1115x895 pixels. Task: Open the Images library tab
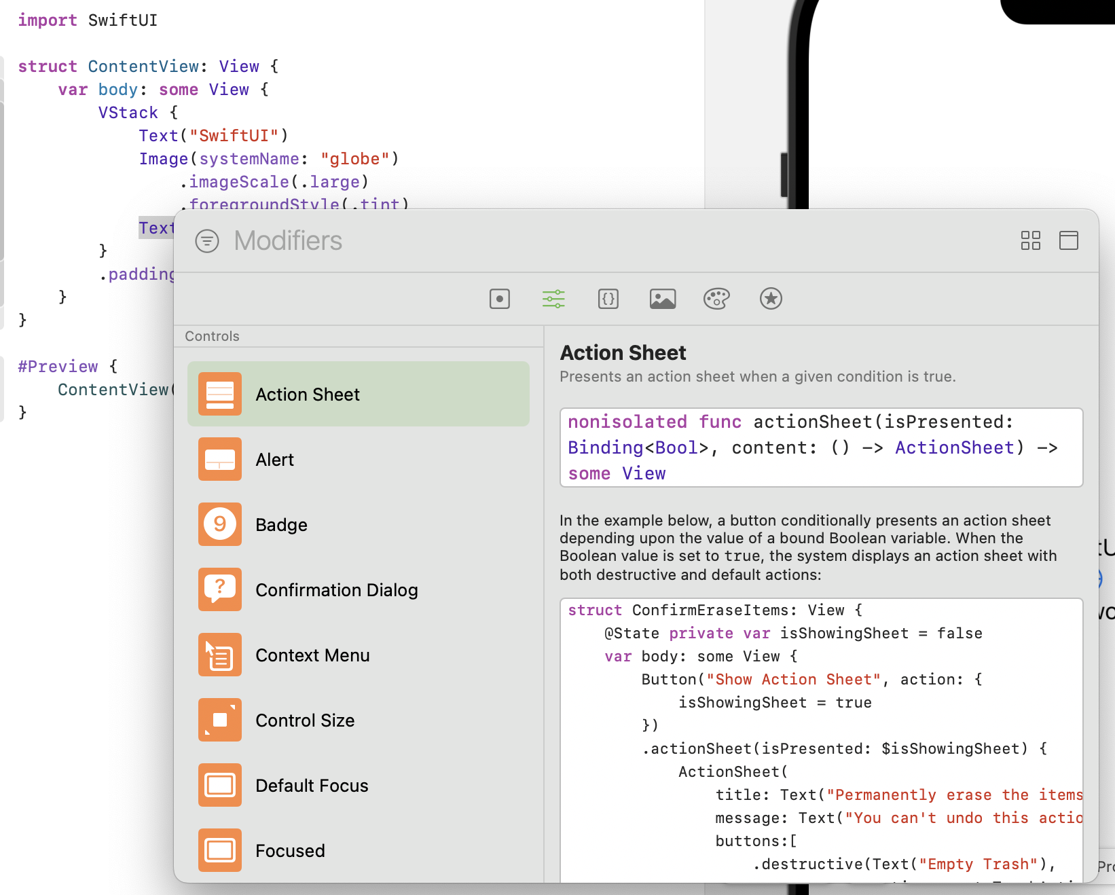(663, 299)
